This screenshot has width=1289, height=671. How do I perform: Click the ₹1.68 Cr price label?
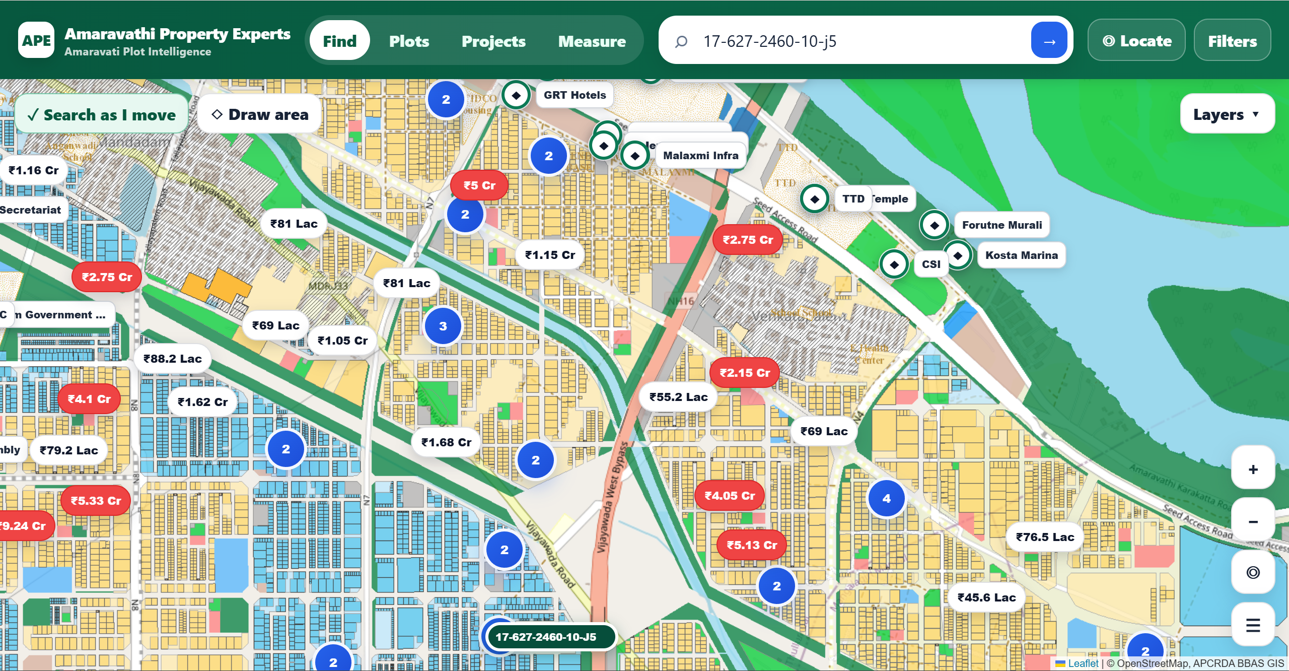pos(446,442)
